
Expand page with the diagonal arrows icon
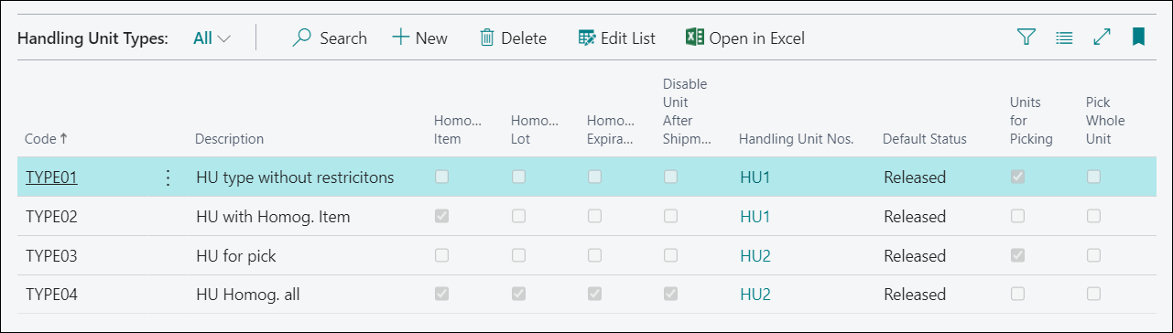(1102, 38)
